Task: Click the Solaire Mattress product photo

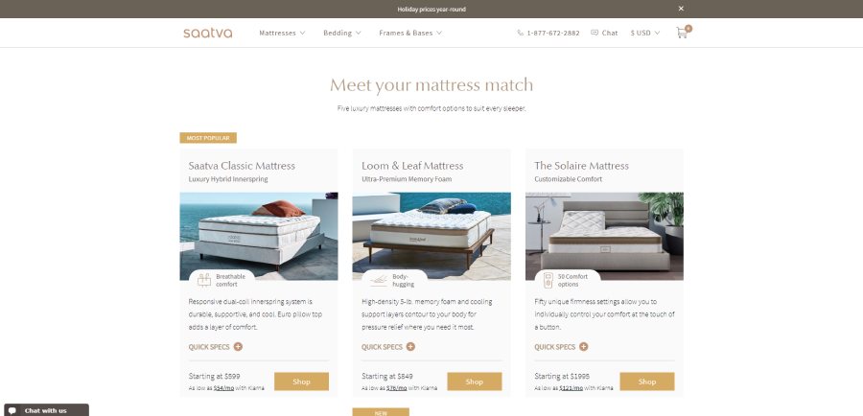Action: tap(604, 236)
